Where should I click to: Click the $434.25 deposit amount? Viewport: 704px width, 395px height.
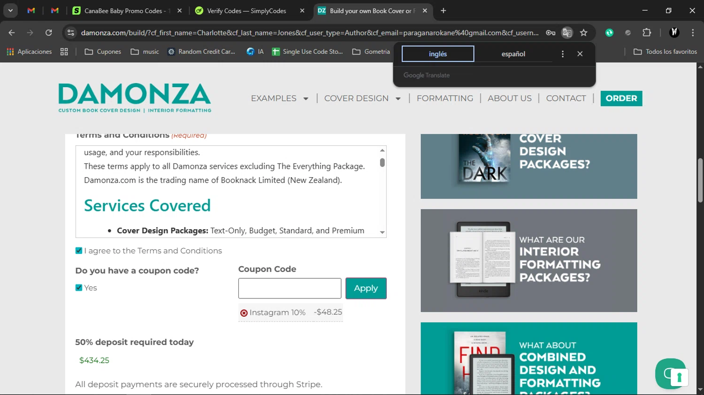[94, 360]
